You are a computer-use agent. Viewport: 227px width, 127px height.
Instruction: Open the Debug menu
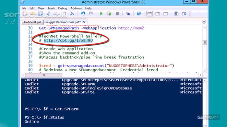[63, 8]
